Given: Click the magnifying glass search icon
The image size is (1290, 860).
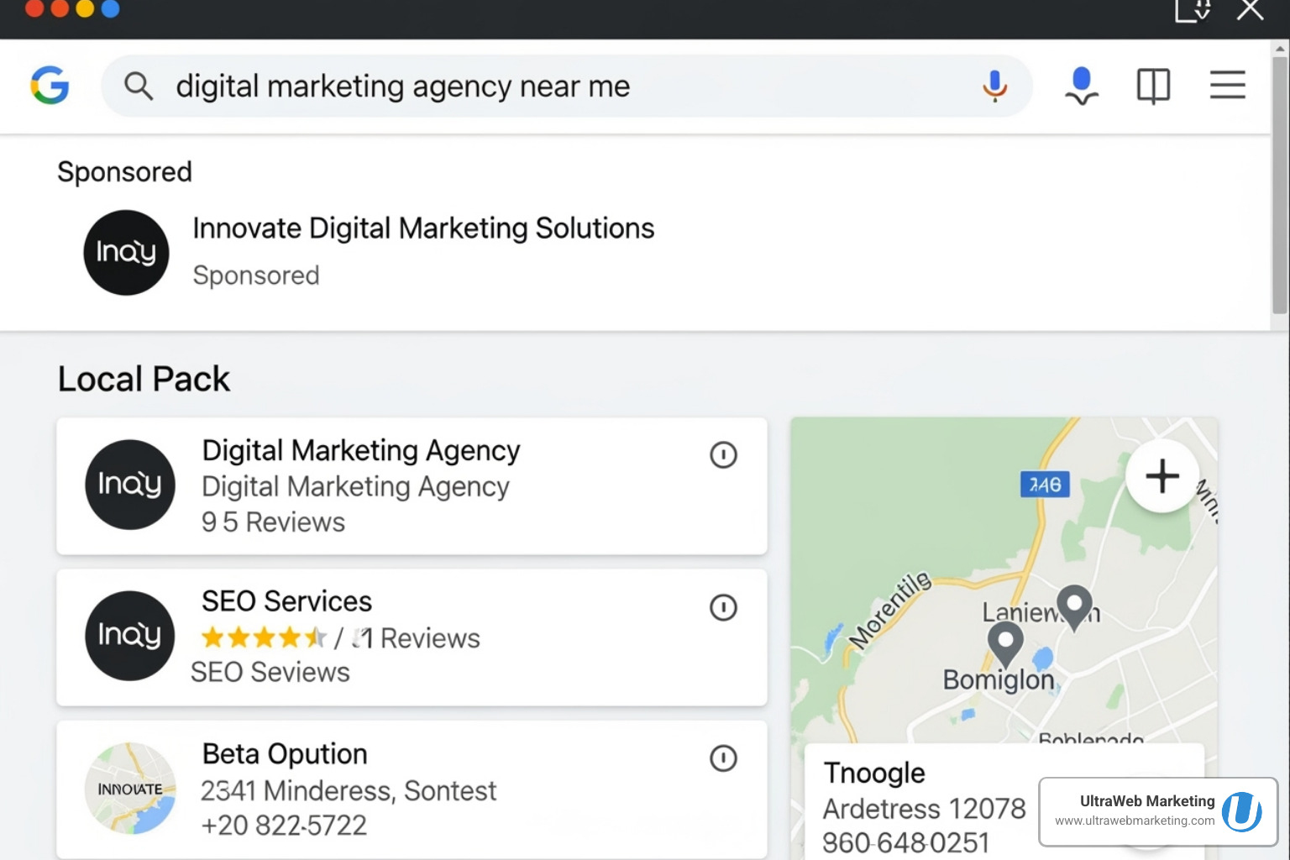Looking at the screenshot, I should pos(139,86).
